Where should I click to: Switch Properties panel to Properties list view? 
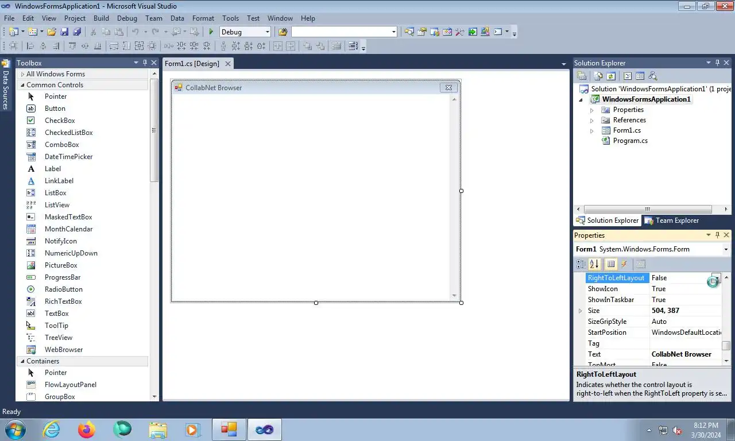[x=611, y=264]
